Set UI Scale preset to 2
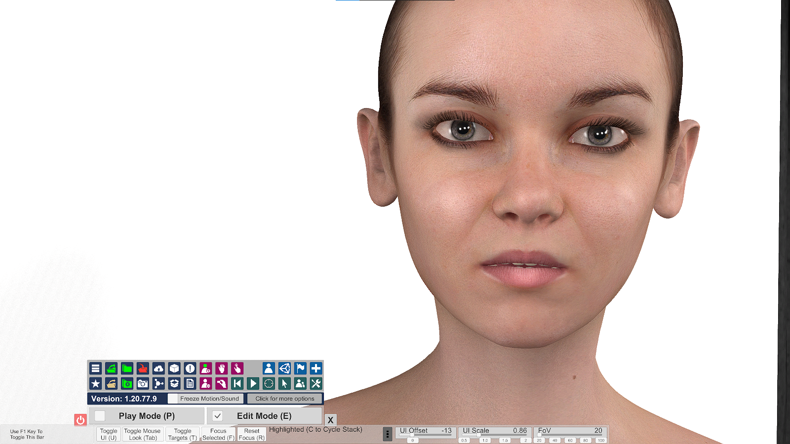 [525, 441]
